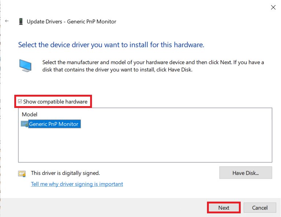The image size is (281, 217).
Task: Click the Model column header
Action: pos(30,115)
